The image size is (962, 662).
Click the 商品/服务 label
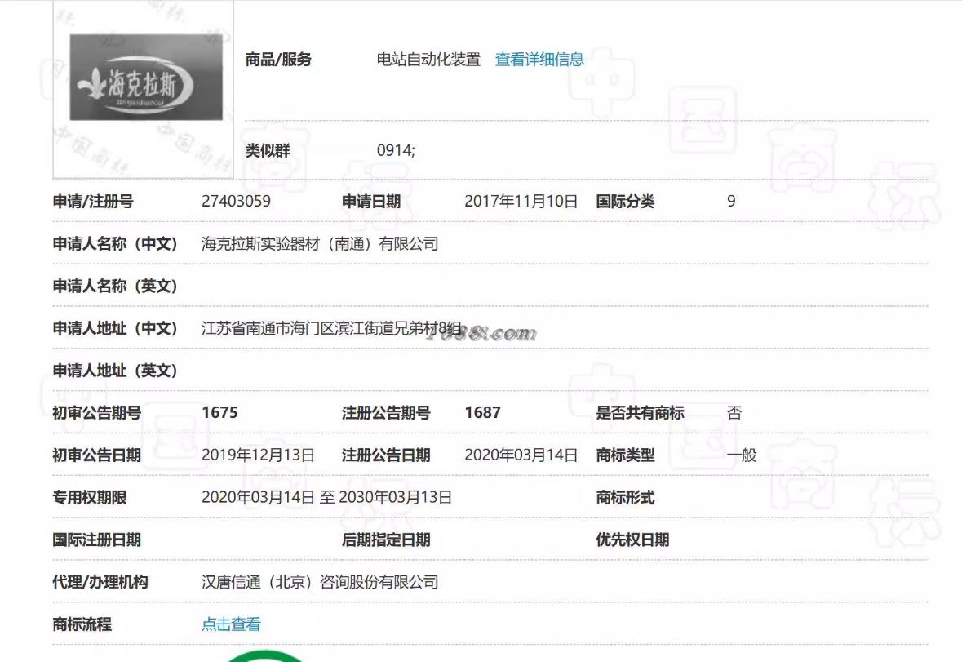point(278,60)
